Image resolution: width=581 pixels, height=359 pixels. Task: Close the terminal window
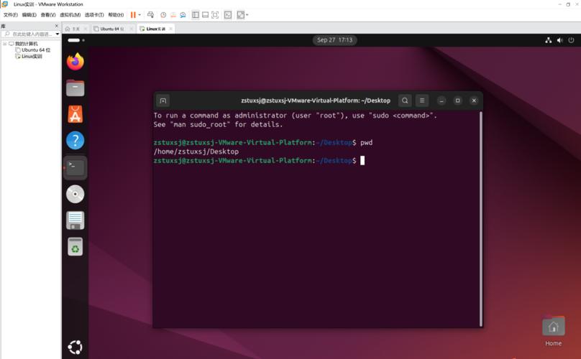click(x=474, y=101)
